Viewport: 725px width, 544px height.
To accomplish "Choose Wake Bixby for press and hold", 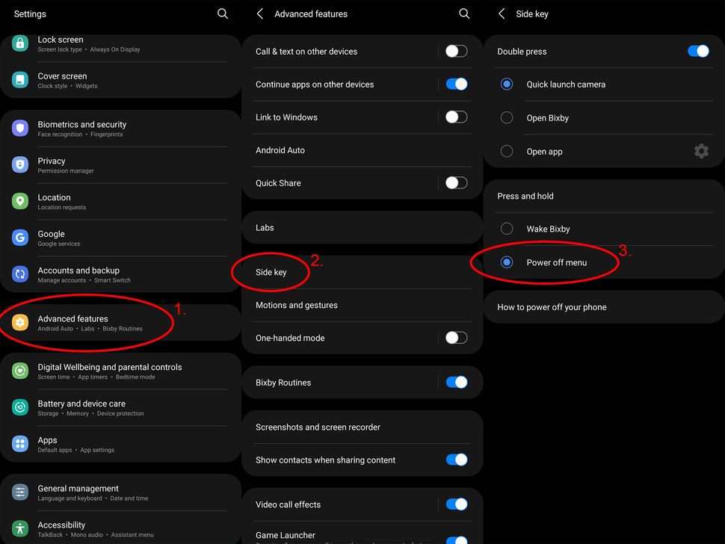I will tap(507, 229).
